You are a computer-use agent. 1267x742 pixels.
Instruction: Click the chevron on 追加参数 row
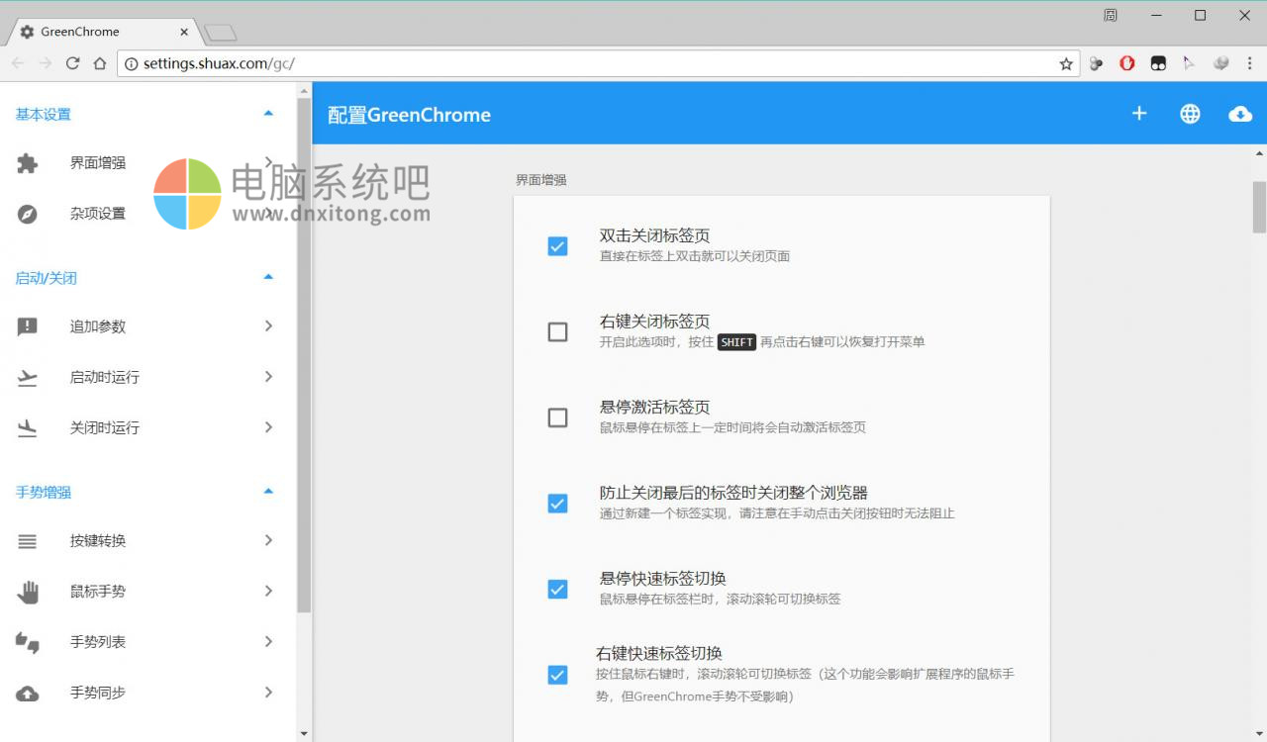tap(268, 325)
